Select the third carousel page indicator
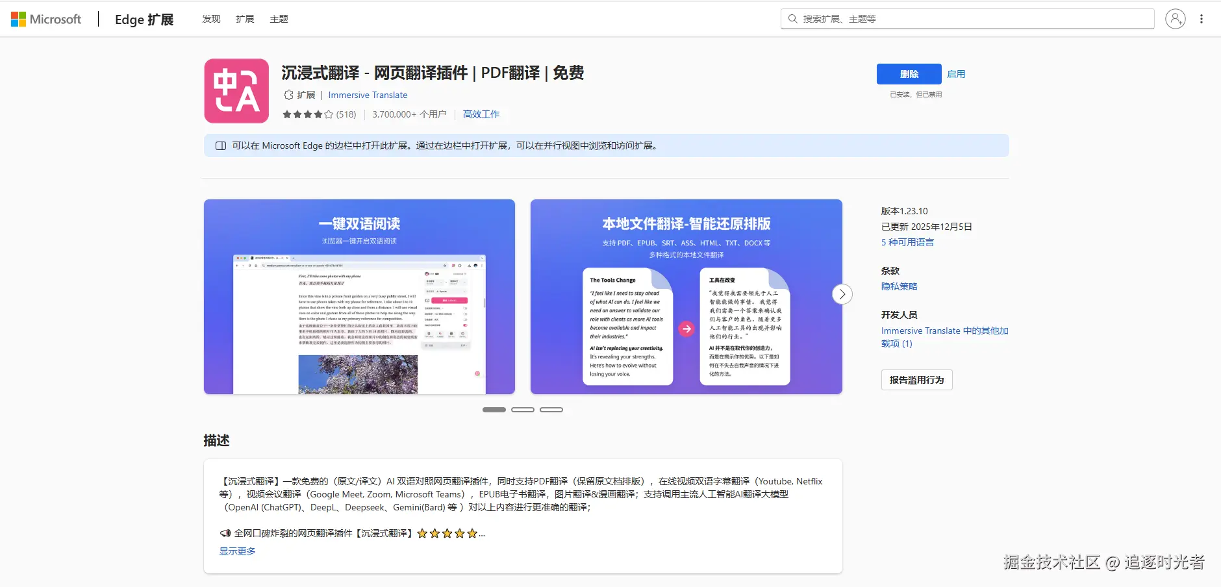This screenshot has height=587, width=1221. (551, 410)
